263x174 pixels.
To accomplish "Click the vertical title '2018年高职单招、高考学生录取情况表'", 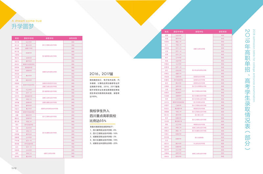I will (x=248, y=89).
